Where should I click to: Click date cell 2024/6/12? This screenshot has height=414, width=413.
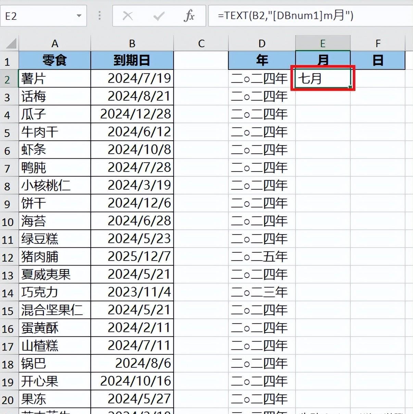click(132, 132)
